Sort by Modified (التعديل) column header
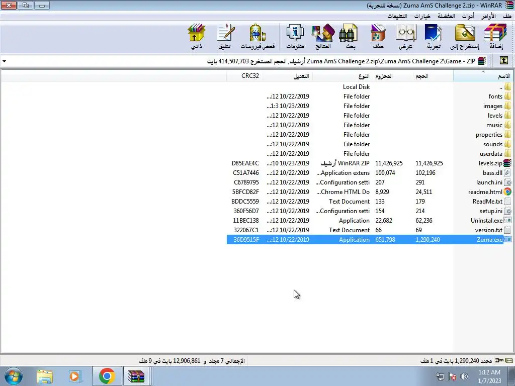515x386 pixels. click(287, 76)
